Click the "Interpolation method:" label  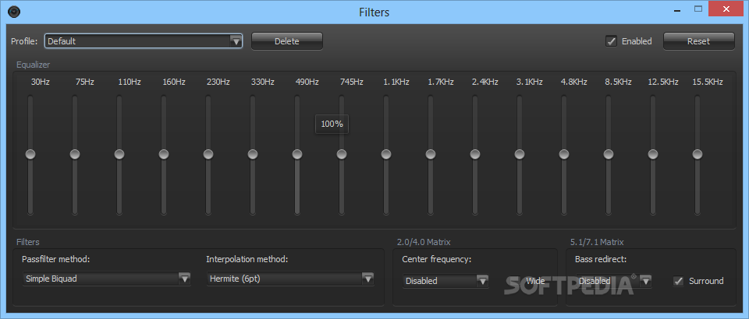(x=247, y=260)
